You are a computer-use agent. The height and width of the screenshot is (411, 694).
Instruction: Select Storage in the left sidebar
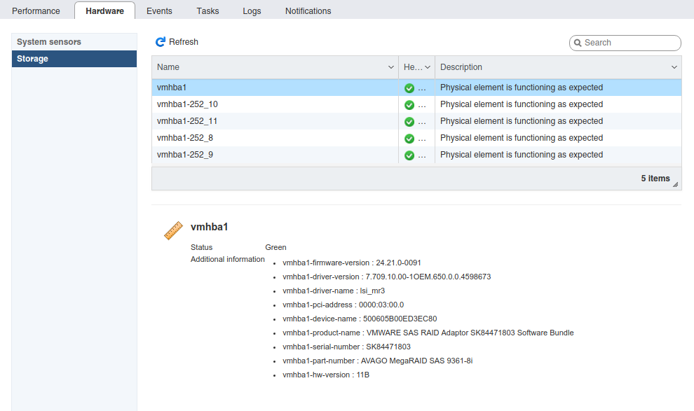point(33,59)
